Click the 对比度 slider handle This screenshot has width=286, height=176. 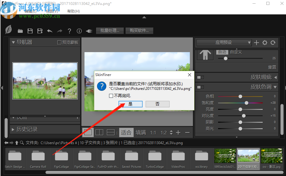244,116
